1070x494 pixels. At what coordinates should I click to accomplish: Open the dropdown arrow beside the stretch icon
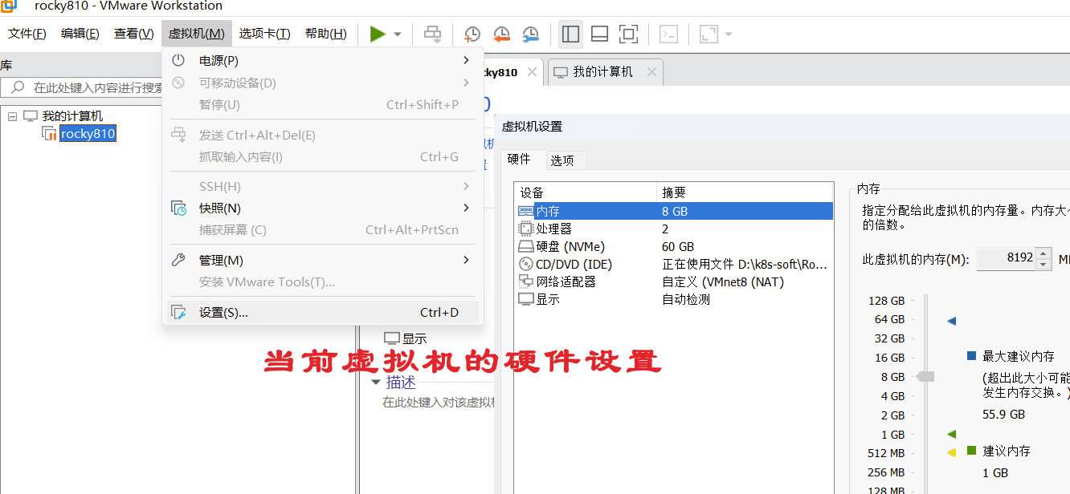729,34
